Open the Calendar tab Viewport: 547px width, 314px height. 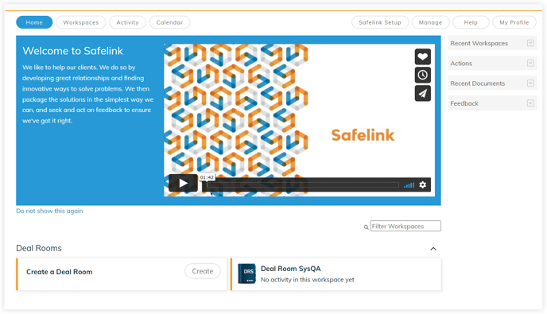pyautogui.click(x=169, y=22)
